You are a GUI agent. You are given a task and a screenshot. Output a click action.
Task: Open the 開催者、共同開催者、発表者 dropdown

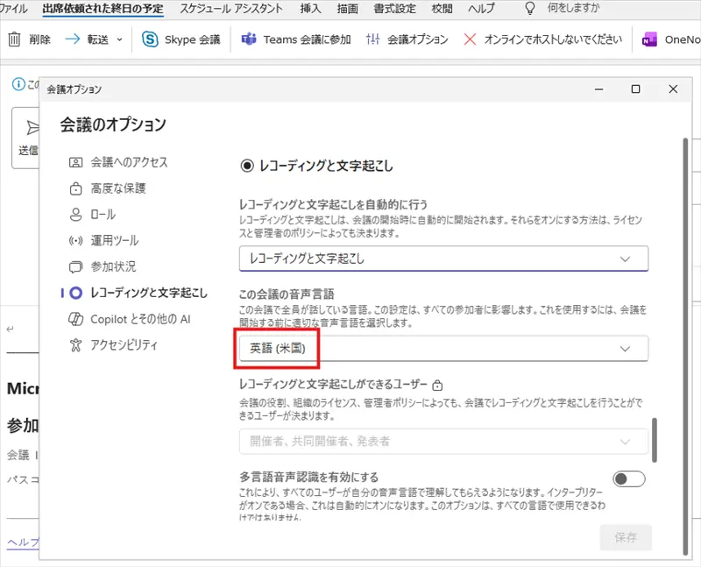pos(443,442)
